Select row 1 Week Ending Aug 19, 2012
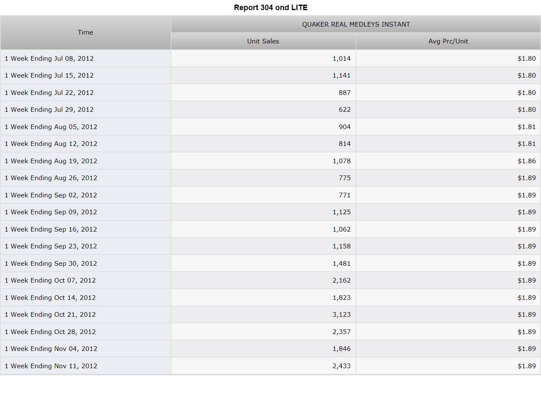 coord(270,161)
